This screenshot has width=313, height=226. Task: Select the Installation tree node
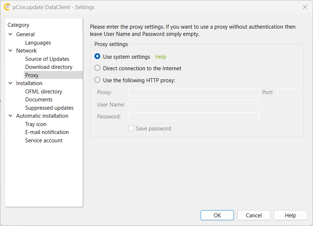pos(29,83)
